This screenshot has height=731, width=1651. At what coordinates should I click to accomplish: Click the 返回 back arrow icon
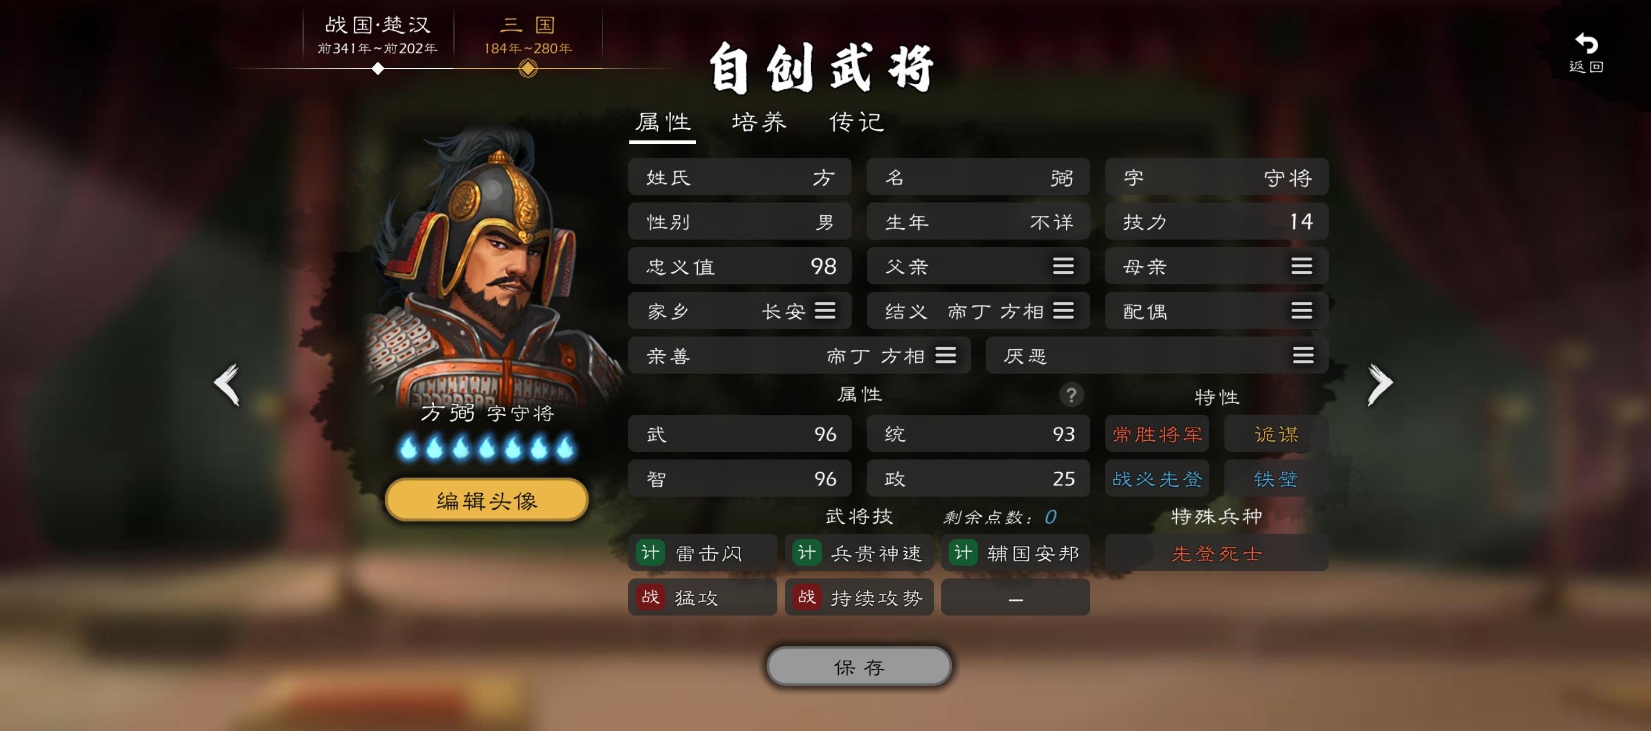coord(1586,44)
